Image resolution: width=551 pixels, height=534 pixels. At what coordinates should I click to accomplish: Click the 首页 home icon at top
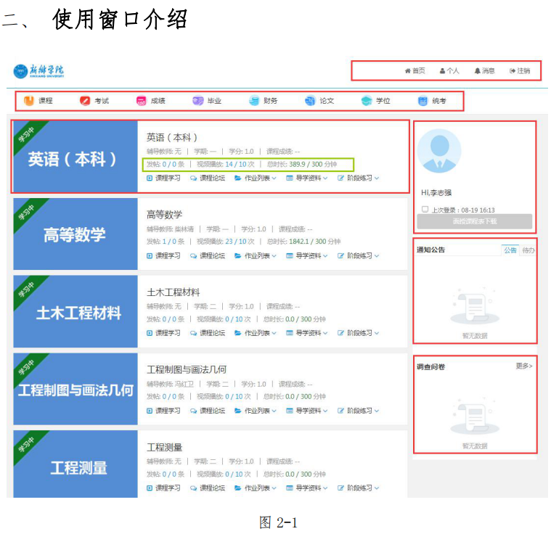(x=408, y=71)
